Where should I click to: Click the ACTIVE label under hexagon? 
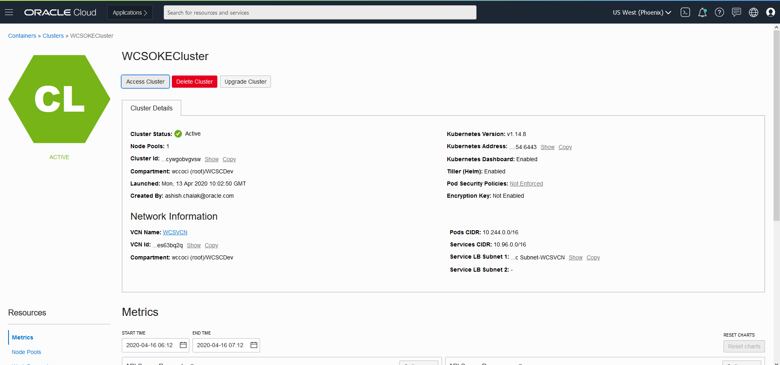59,157
